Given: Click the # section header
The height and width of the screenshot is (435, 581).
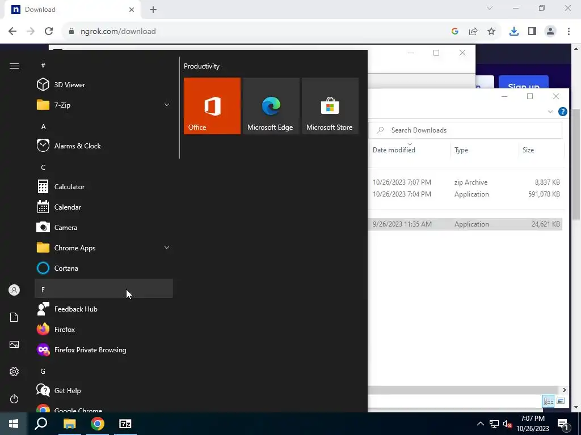Looking at the screenshot, I should [104, 65].
